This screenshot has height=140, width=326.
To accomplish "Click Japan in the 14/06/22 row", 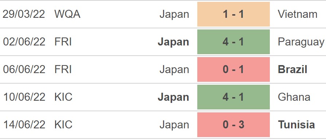I will click(x=174, y=125).
